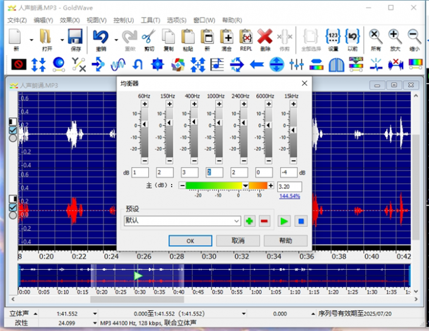The height and width of the screenshot is (331, 429).
Task: Click the censor effect icon
Action: click(x=19, y=65)
